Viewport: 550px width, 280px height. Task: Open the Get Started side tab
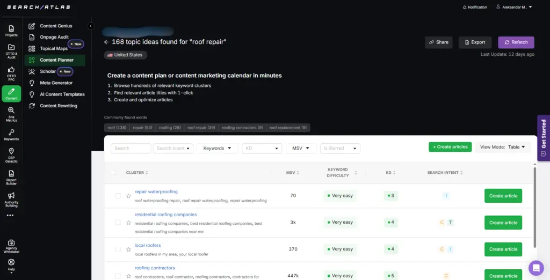pyautogui.click(x=544, y=138)
